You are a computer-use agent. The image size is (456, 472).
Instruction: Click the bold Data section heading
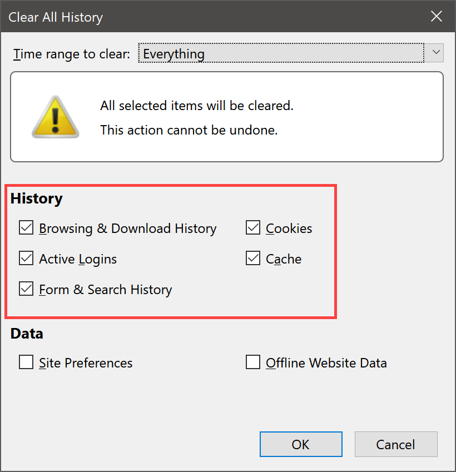tap(27, 334)
